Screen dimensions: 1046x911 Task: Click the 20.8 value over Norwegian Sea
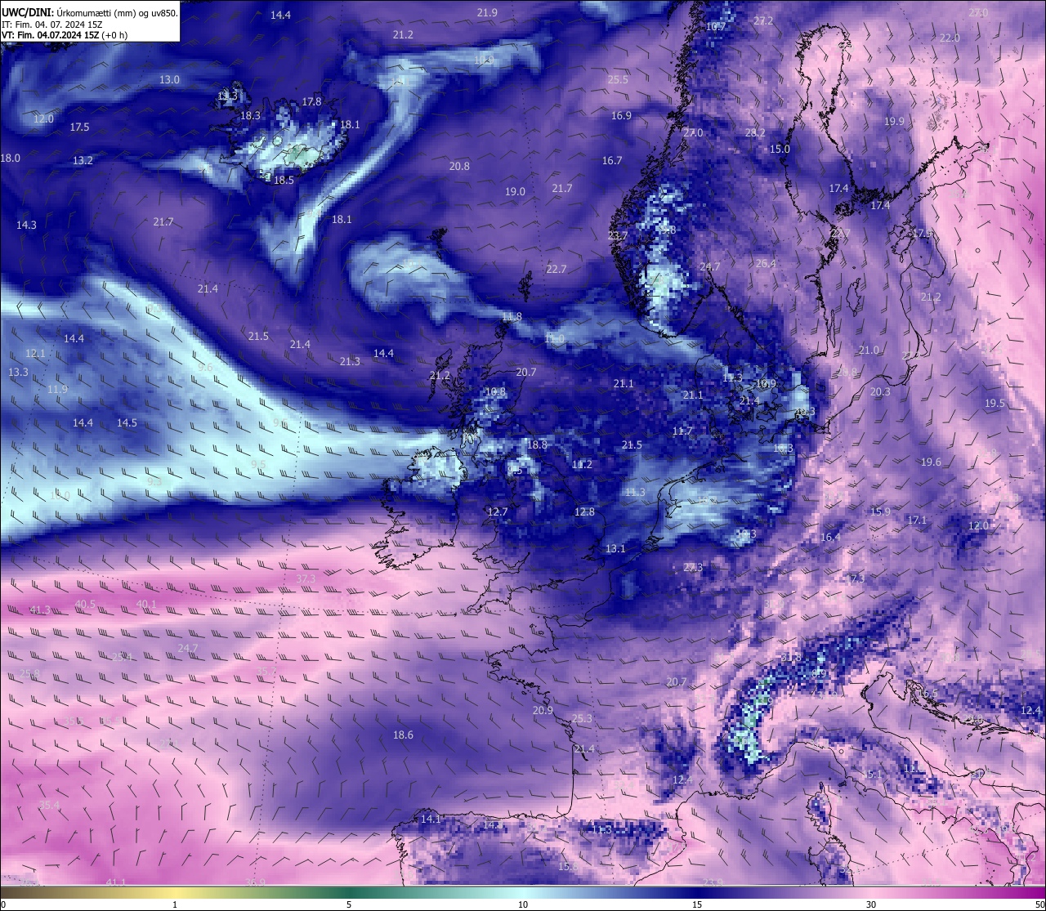[459, 166]
